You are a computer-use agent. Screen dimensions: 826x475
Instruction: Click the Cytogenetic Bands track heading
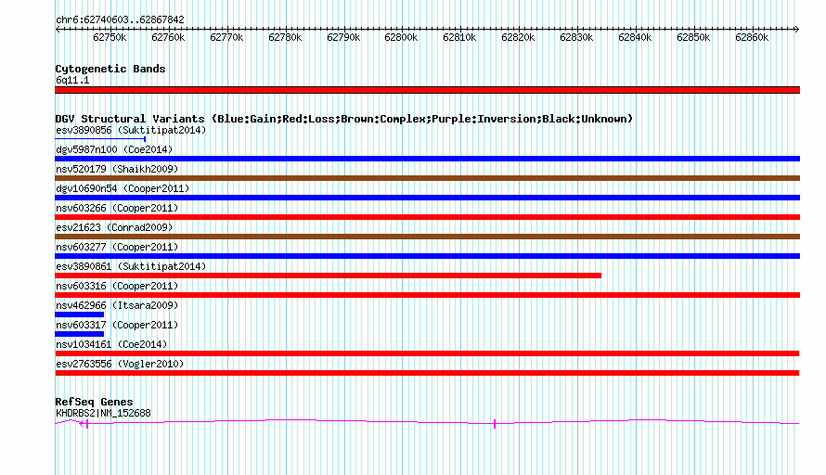tap(110, 69)
